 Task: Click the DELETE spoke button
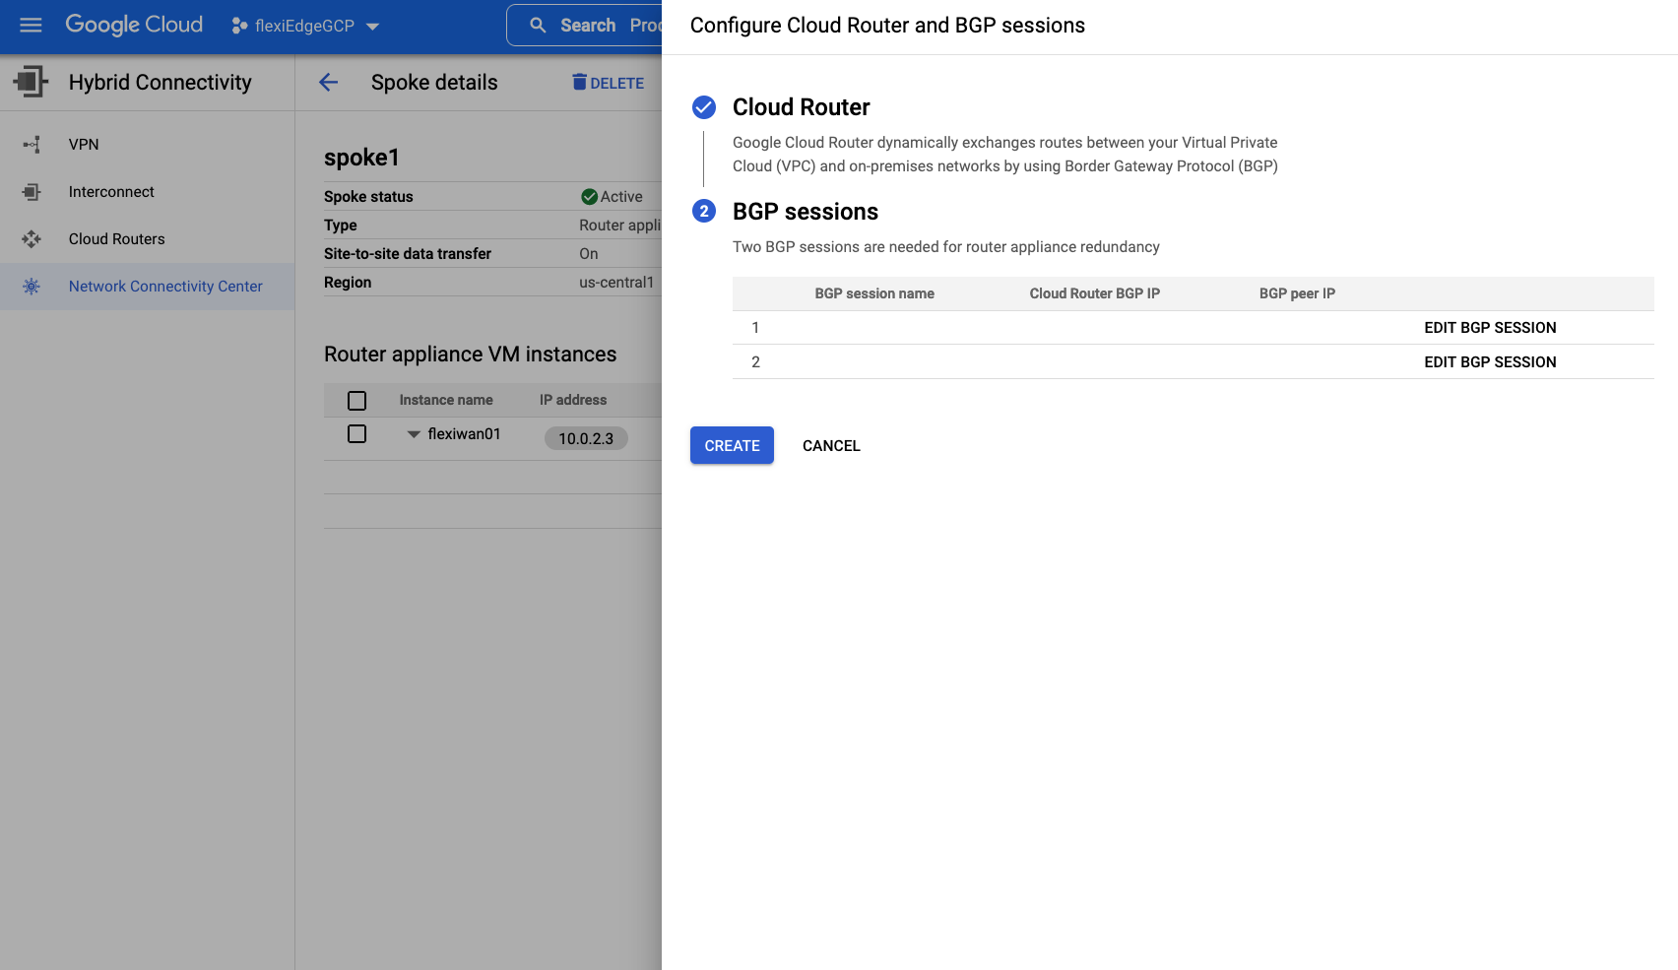[x=608, y=83]
